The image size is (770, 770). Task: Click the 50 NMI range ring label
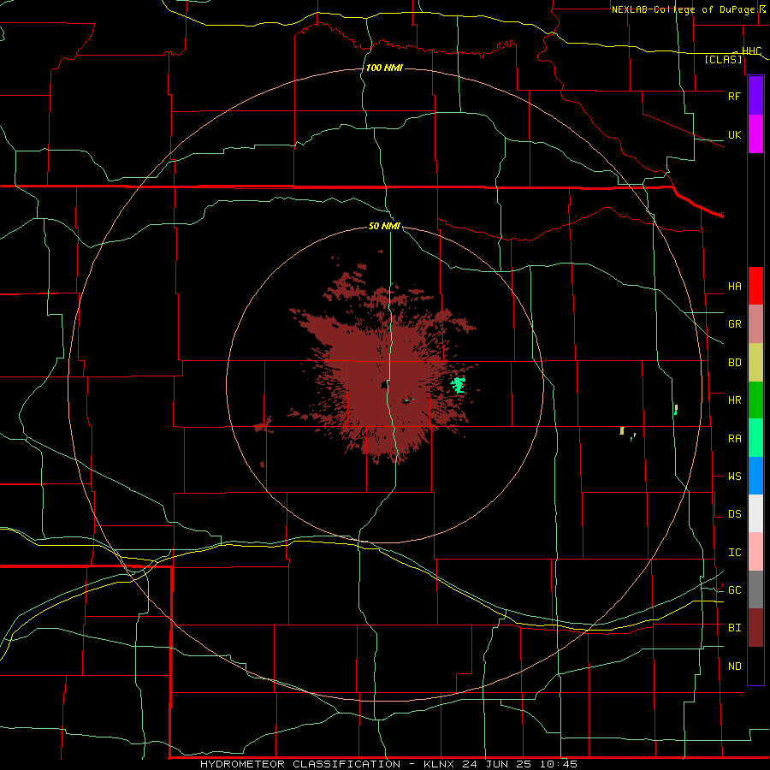pyautogui.click(x=384, y=227)
